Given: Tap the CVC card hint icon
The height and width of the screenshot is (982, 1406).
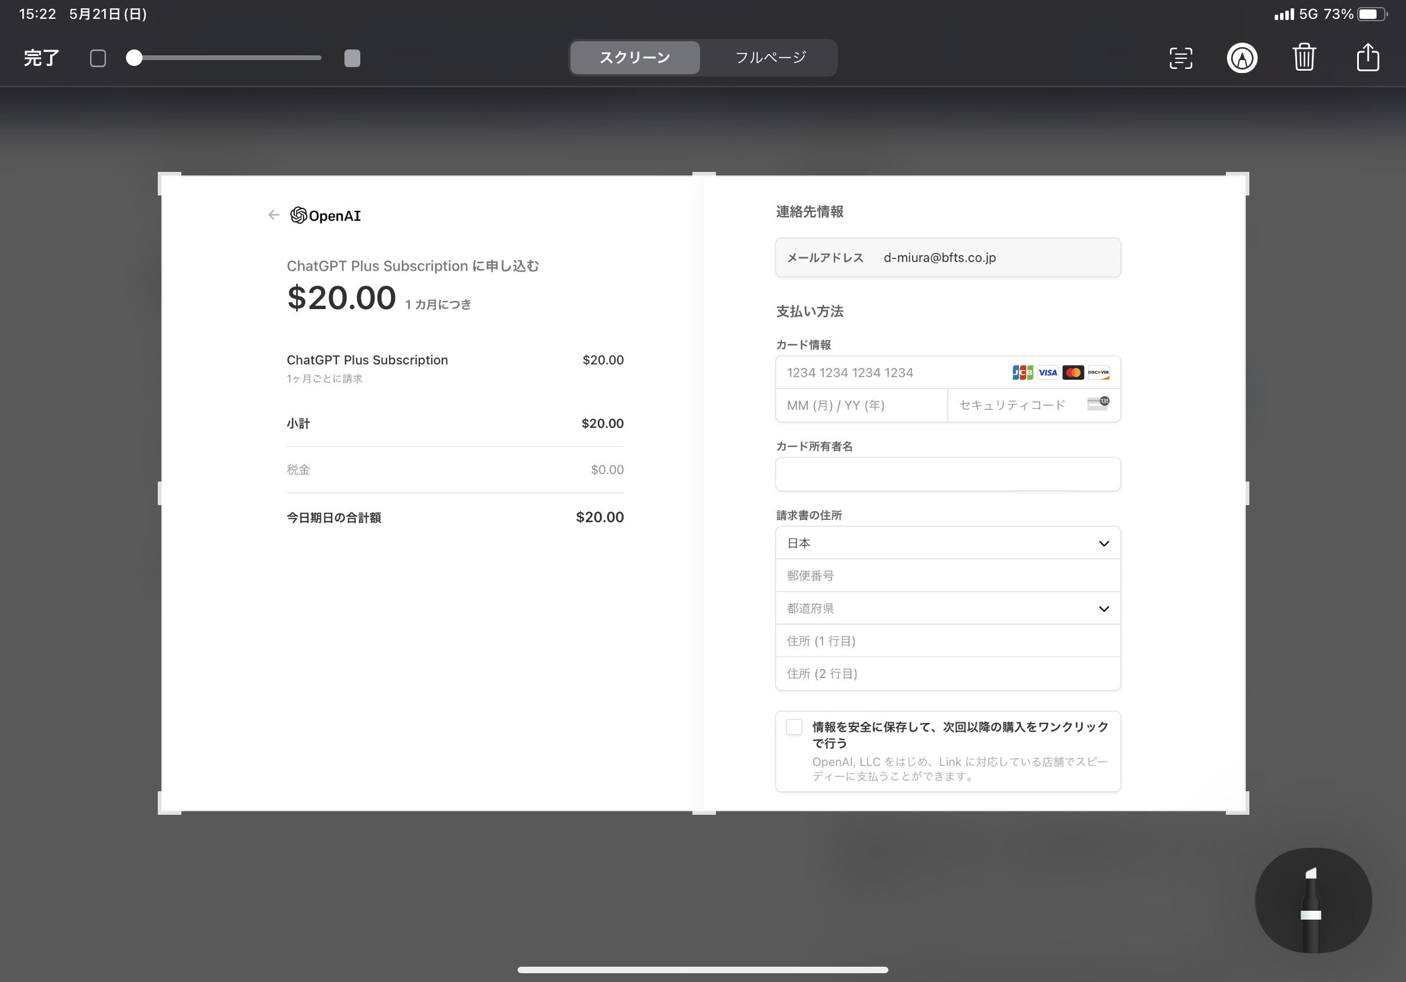Looking at the screenshot, I should [x=1099, y=403].
